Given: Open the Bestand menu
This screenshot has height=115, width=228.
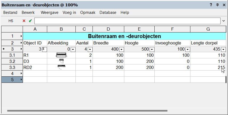Looking at the screenshot, I should click(x=10, y=13).
